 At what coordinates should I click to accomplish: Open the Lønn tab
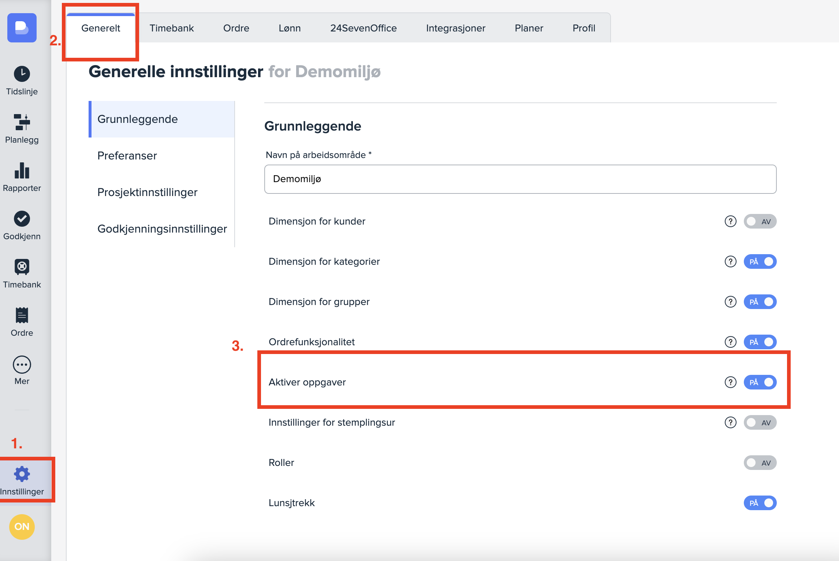(290, 28)
